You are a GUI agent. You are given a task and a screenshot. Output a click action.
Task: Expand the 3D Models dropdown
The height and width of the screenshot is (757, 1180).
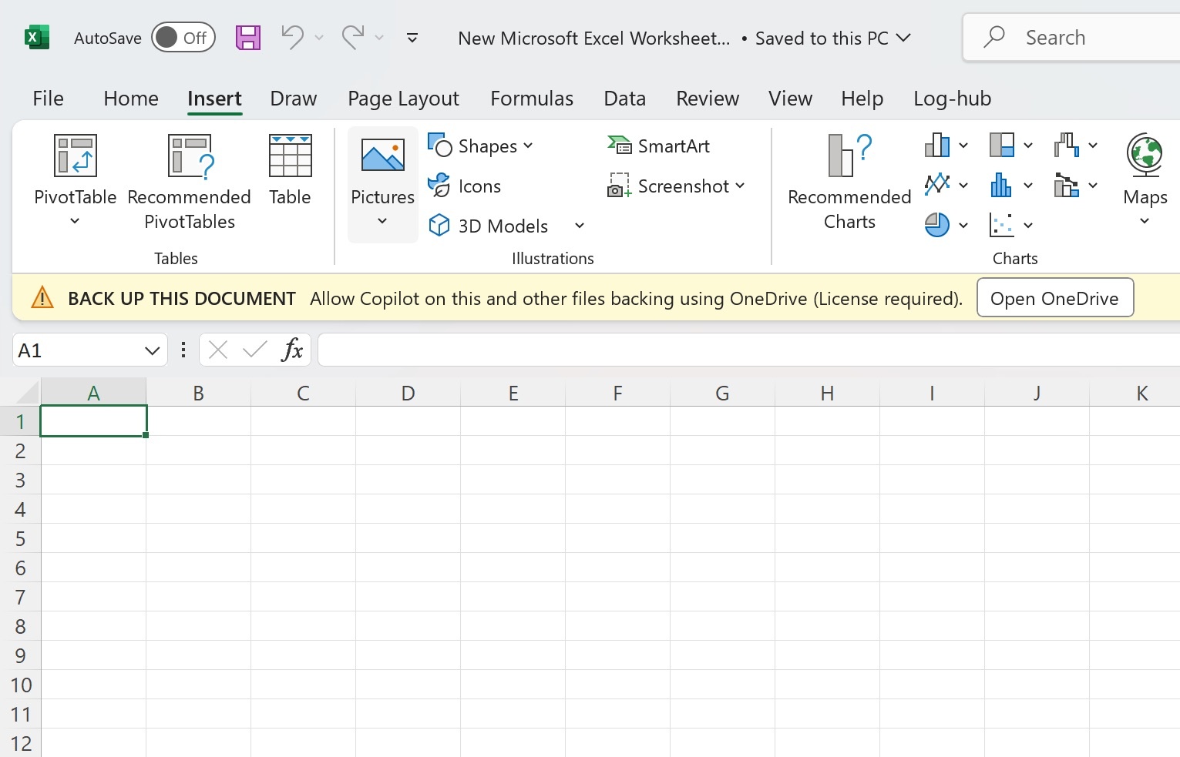click(x=580, y=225)
